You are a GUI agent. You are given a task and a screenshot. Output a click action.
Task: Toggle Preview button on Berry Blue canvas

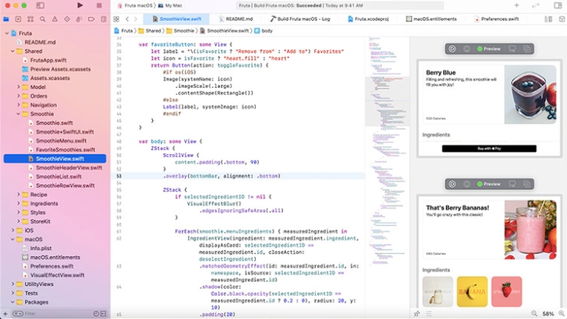[x=489, y=49]
